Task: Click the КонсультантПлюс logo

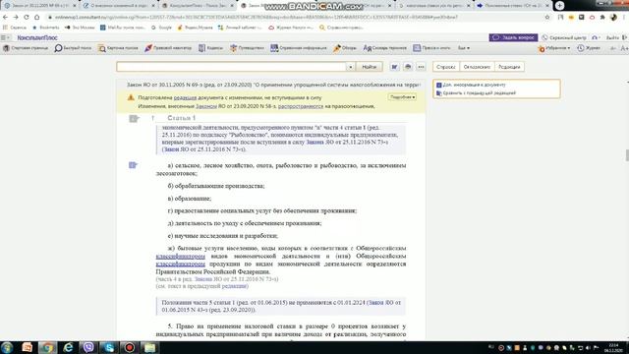Action: pyautogui.click(x=37, y=37)
